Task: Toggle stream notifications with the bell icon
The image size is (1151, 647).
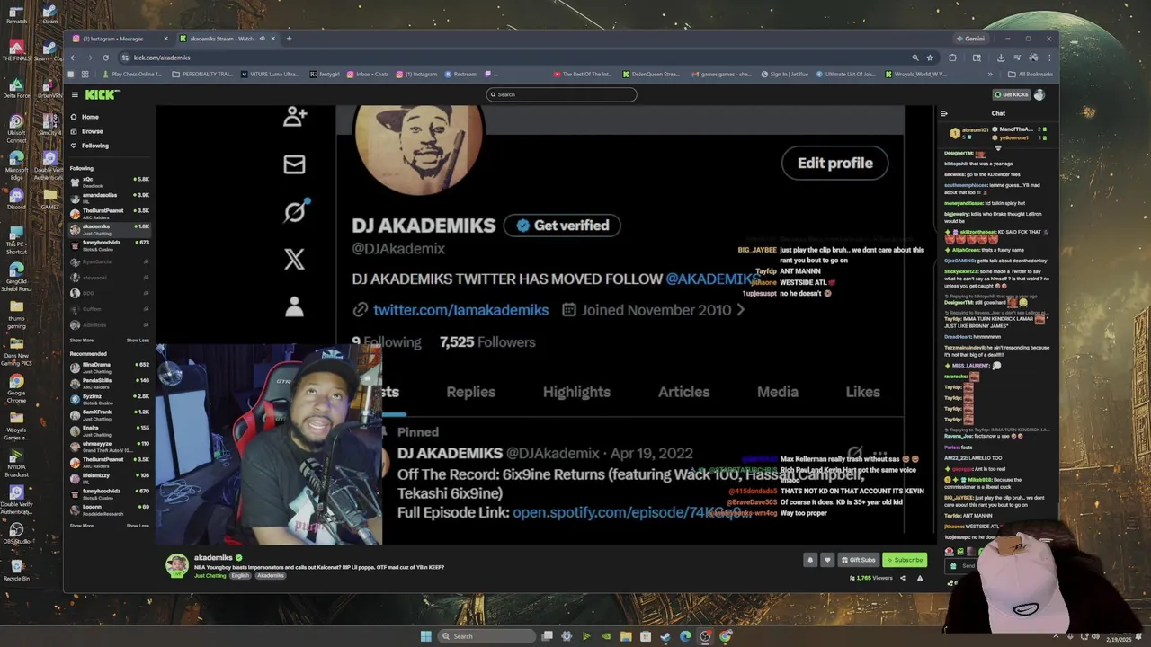Action: pos(809,560)
